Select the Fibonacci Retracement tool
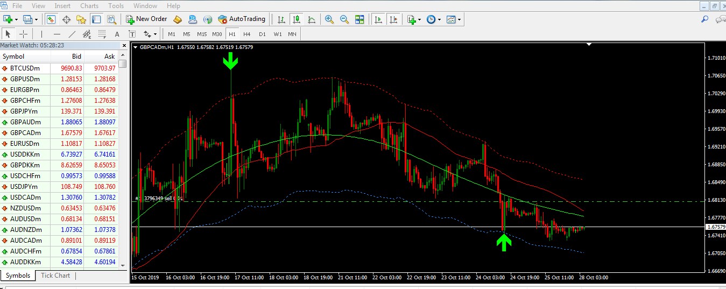Screen dimensions: 726x289 click(102, 34)
